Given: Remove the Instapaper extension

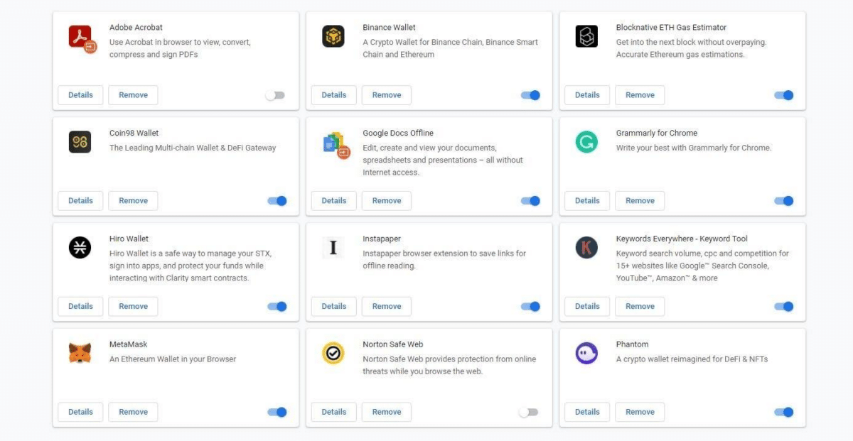Looking at the screenshot, I should [x=387, y=307].
